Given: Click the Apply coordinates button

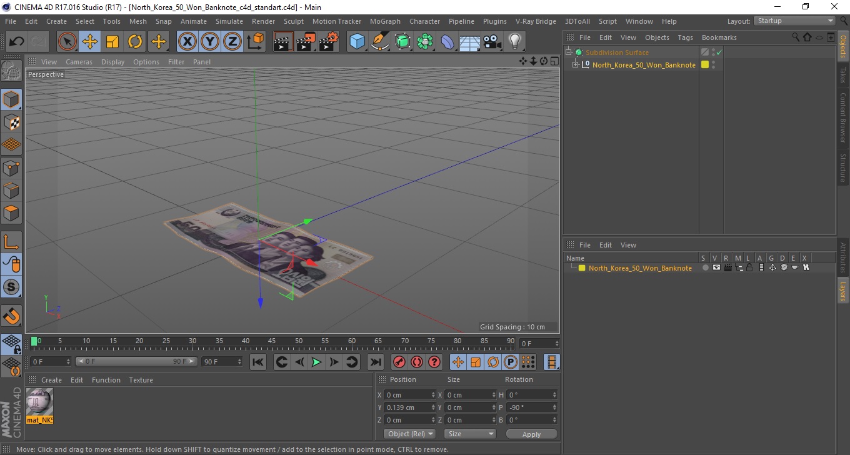Looking at the screenshot, I should coord(531,434).
